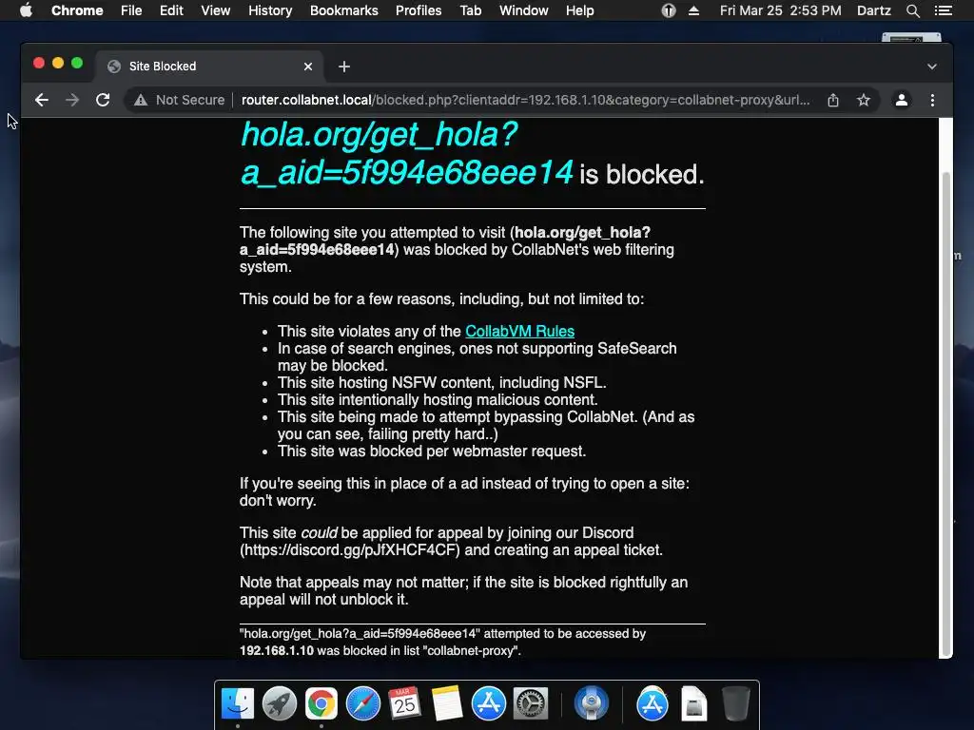Open Notification Center list icon
This screenshot has height=730, width=974.
click(x=944, y=10)
